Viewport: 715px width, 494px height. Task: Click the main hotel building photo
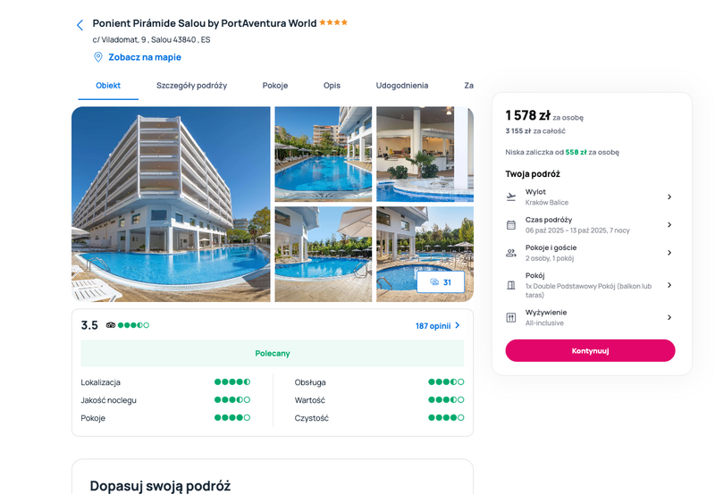[171, 205]
